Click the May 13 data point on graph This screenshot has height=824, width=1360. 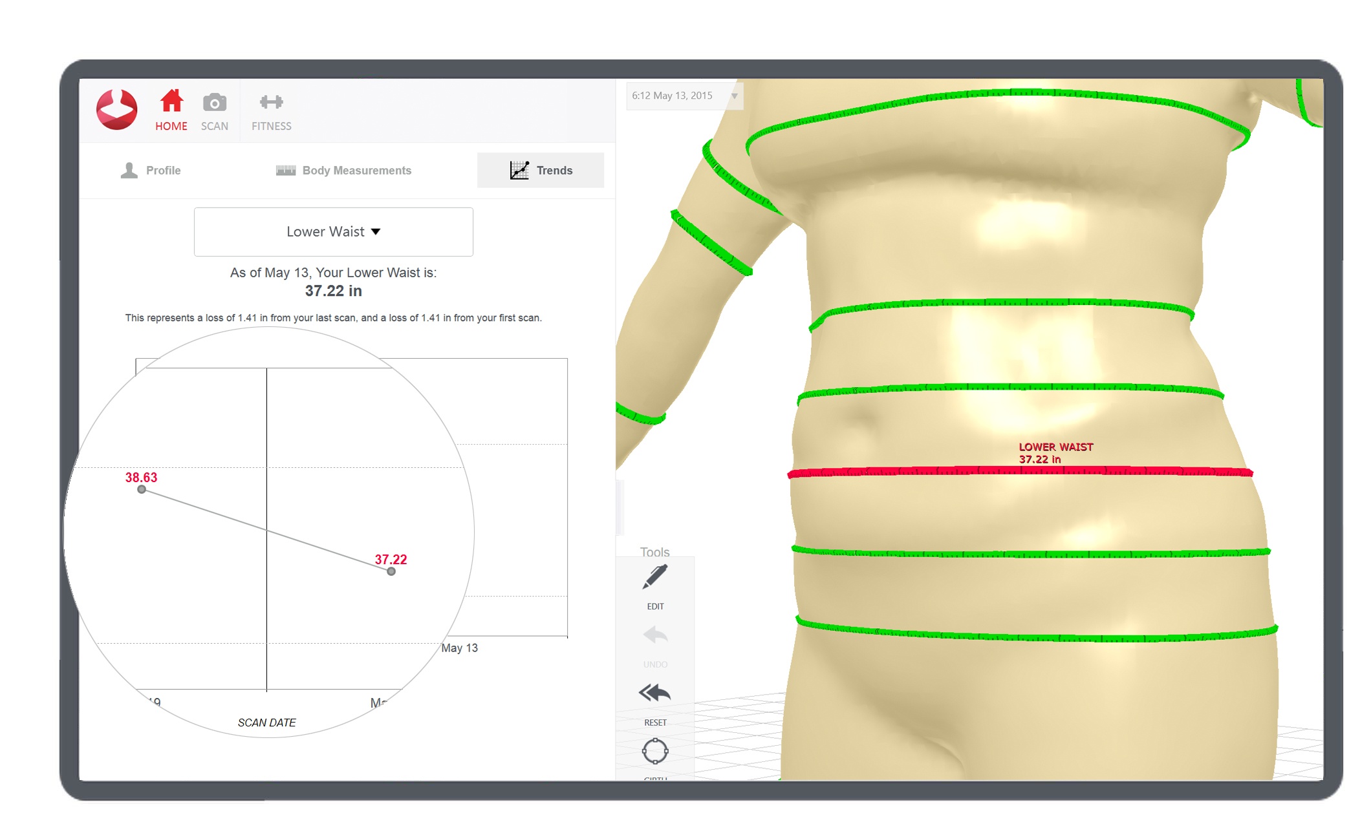click(389, 571)
